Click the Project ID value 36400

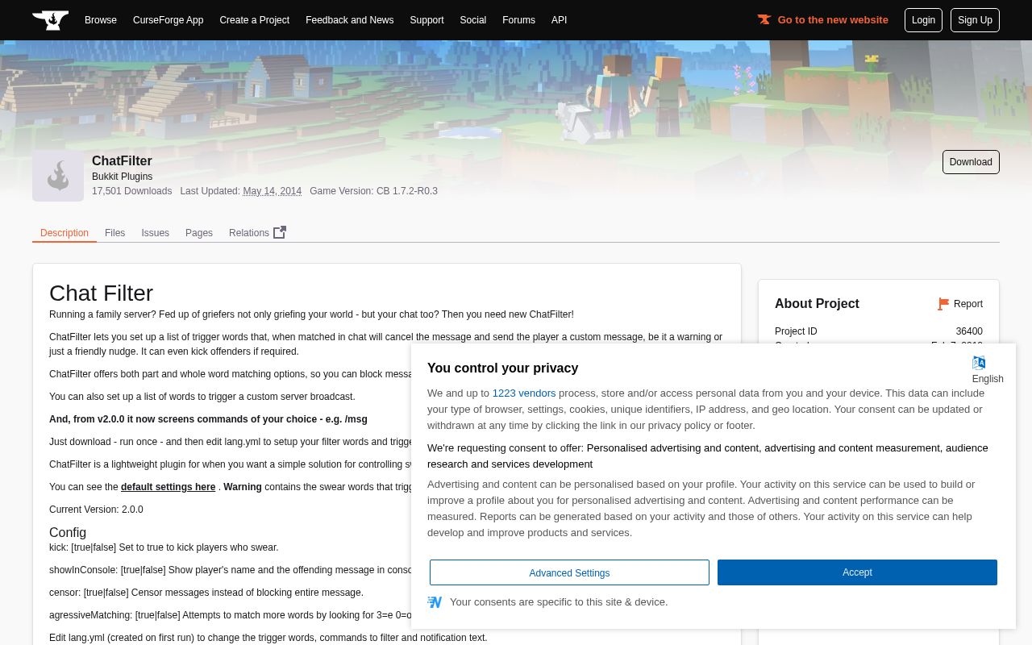[x=969, y=331]
